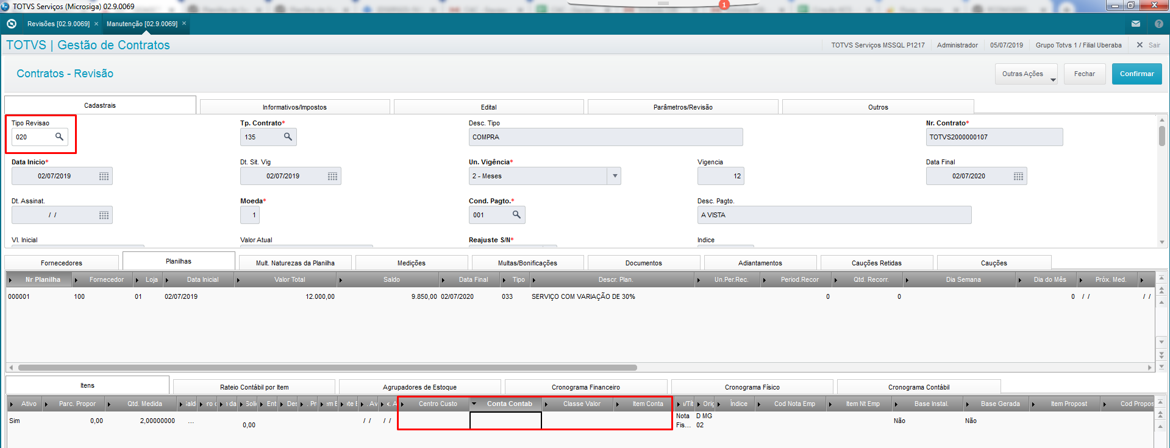This screenshot has width=1170, height=448.
Task: Select the Planilhas tab
Action: click(179, 261)
